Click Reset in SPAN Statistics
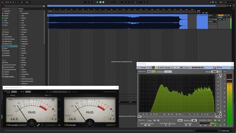 tap(180, 120)
